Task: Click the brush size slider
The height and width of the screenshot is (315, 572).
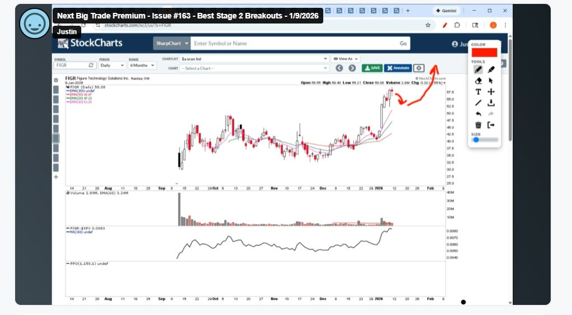Action: tap(485, 140)
